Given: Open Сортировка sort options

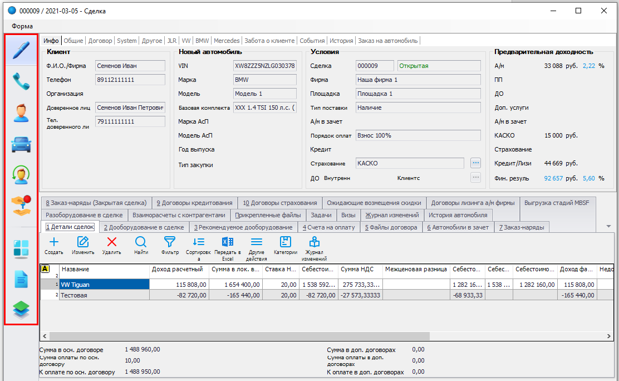Looking at the screenshot, I should pyautogui.click(x=198, y=242).
